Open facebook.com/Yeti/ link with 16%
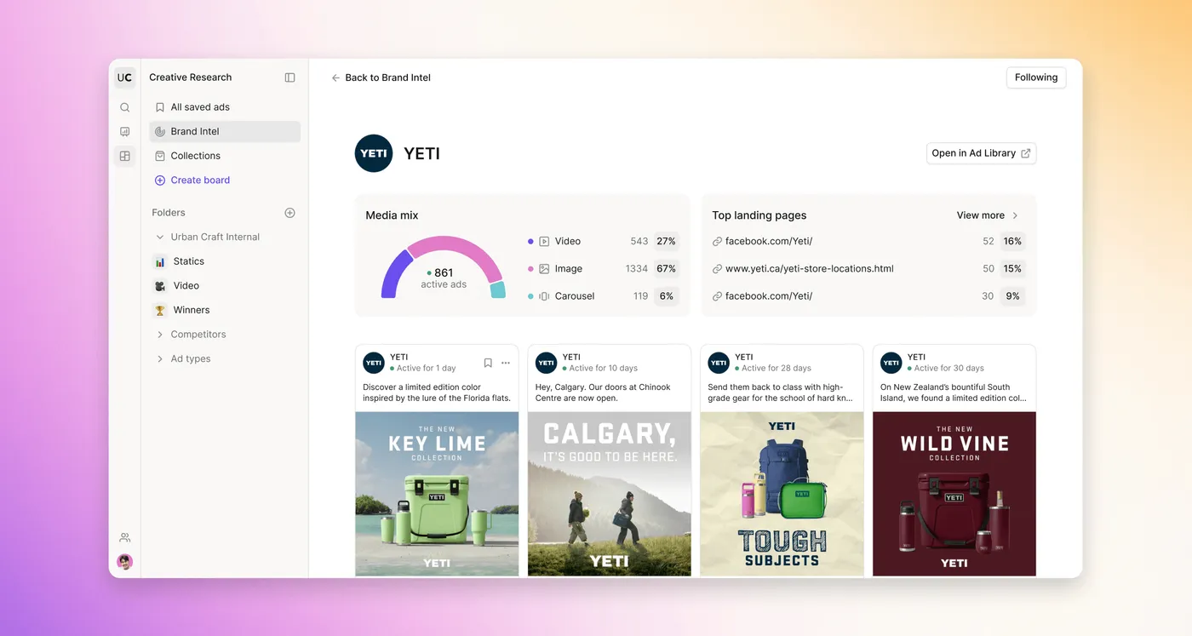 (x=769, y=242)
